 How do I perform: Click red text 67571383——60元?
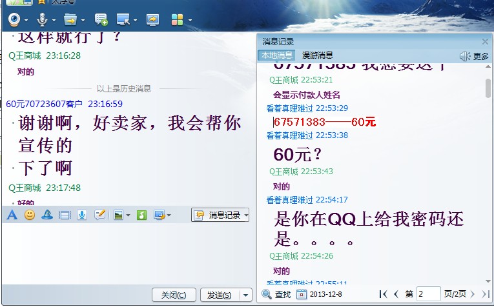[x=325, y=122]
